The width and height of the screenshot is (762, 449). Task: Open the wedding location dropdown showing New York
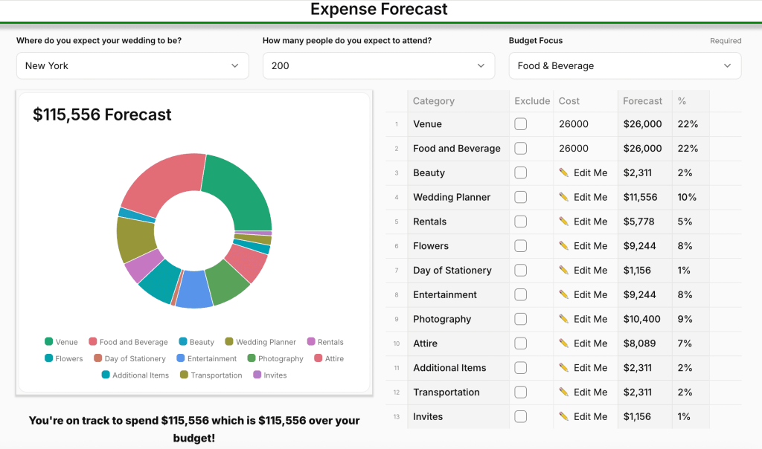pos(132,65)
